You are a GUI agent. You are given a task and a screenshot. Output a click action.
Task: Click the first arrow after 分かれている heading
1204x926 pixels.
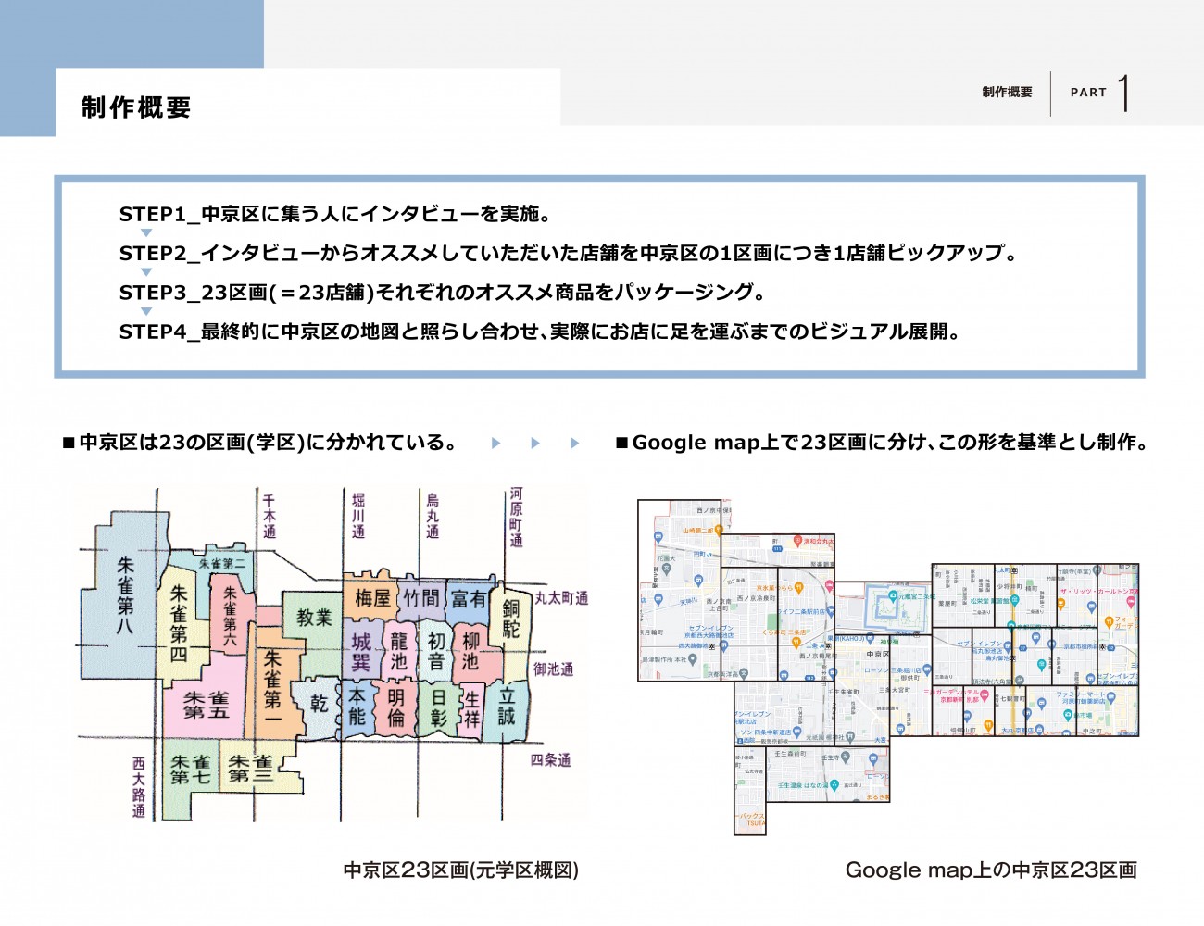(495, 444)
